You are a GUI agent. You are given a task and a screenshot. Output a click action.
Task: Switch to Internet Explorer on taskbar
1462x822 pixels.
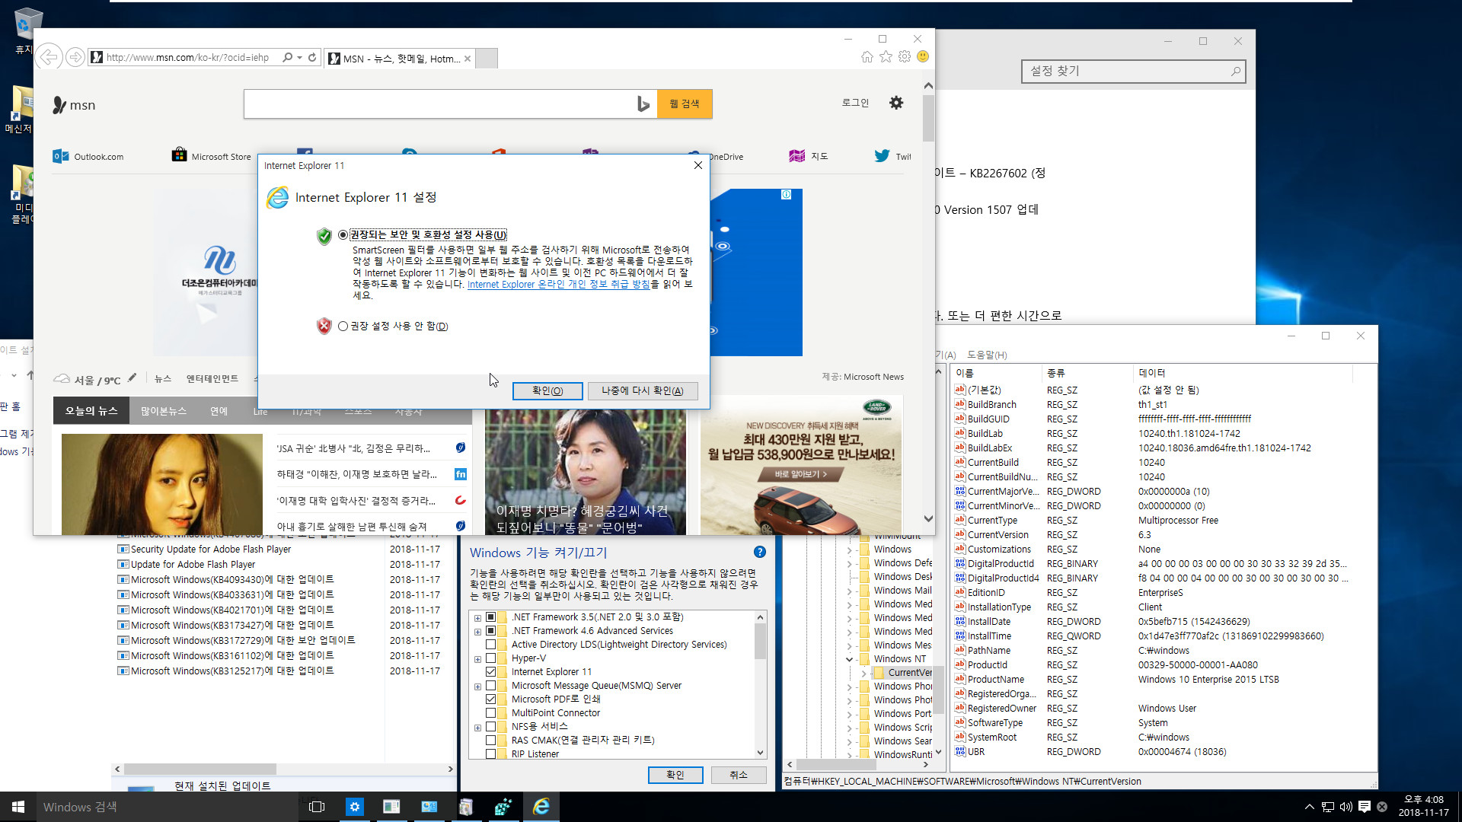(541, 807)
